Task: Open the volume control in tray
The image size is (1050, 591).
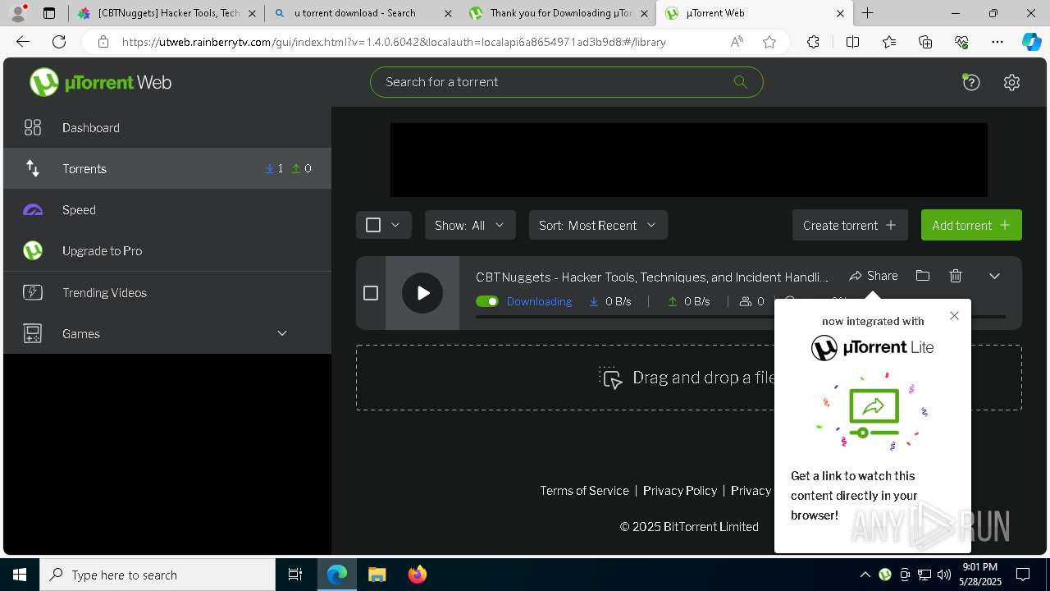Action: [944, 575]
